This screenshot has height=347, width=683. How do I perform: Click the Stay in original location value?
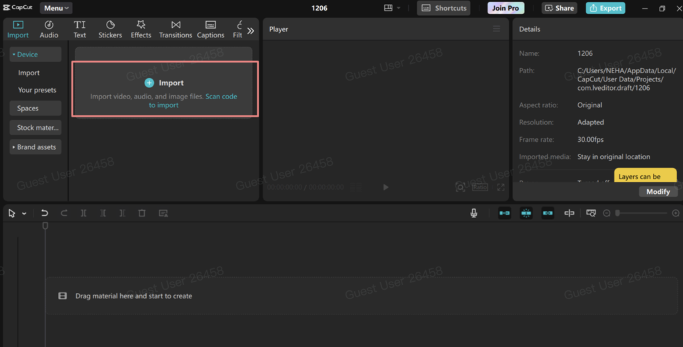pyautogui.click(x=614, y=157)
